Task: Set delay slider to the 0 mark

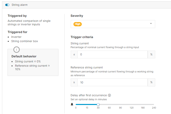Action: pyautogui.click(x=76, y=104)
